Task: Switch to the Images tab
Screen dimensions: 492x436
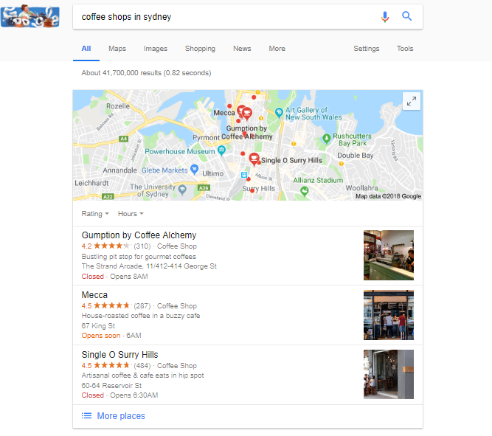Action: (156, 49)
